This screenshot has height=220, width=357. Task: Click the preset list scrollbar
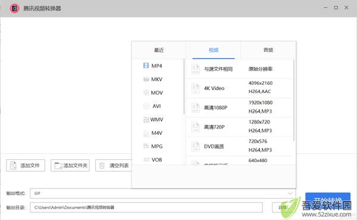point(294,100)
